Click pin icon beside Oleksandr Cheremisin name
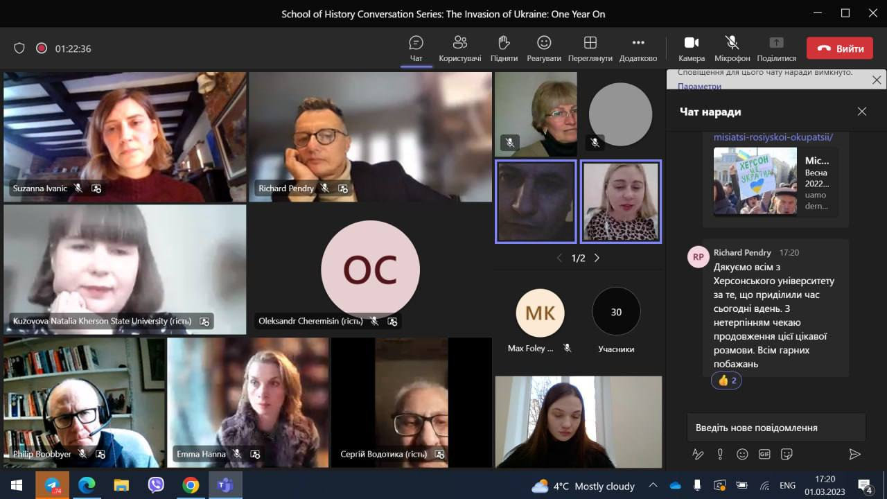 (392, 321)
